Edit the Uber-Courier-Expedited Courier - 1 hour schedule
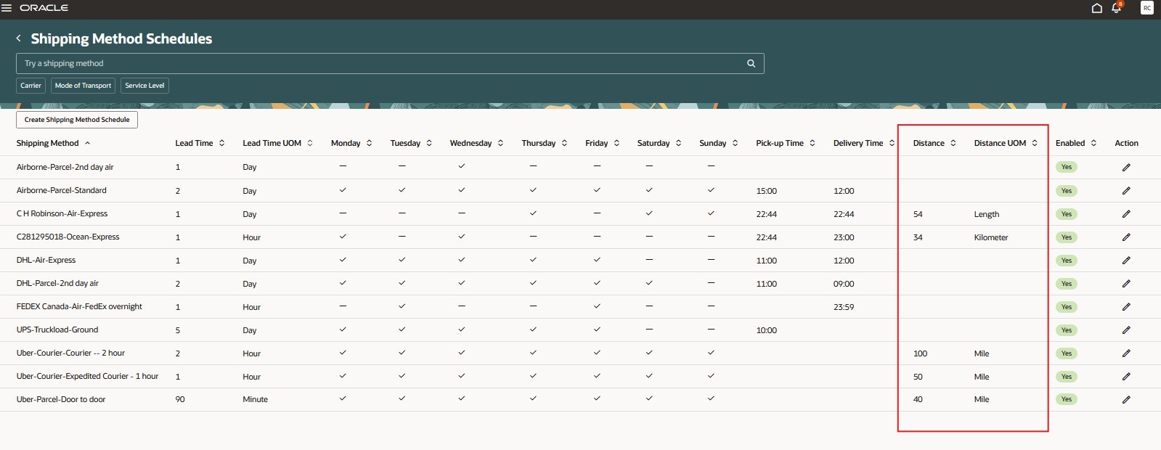1161x450 pixels. [1126, 376]
